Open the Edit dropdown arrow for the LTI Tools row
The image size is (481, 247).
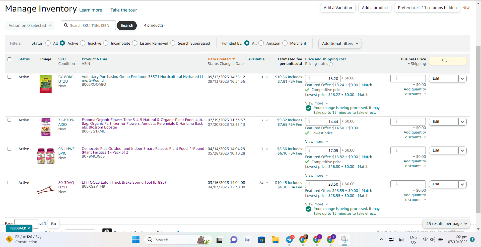(x=462, y=184)
